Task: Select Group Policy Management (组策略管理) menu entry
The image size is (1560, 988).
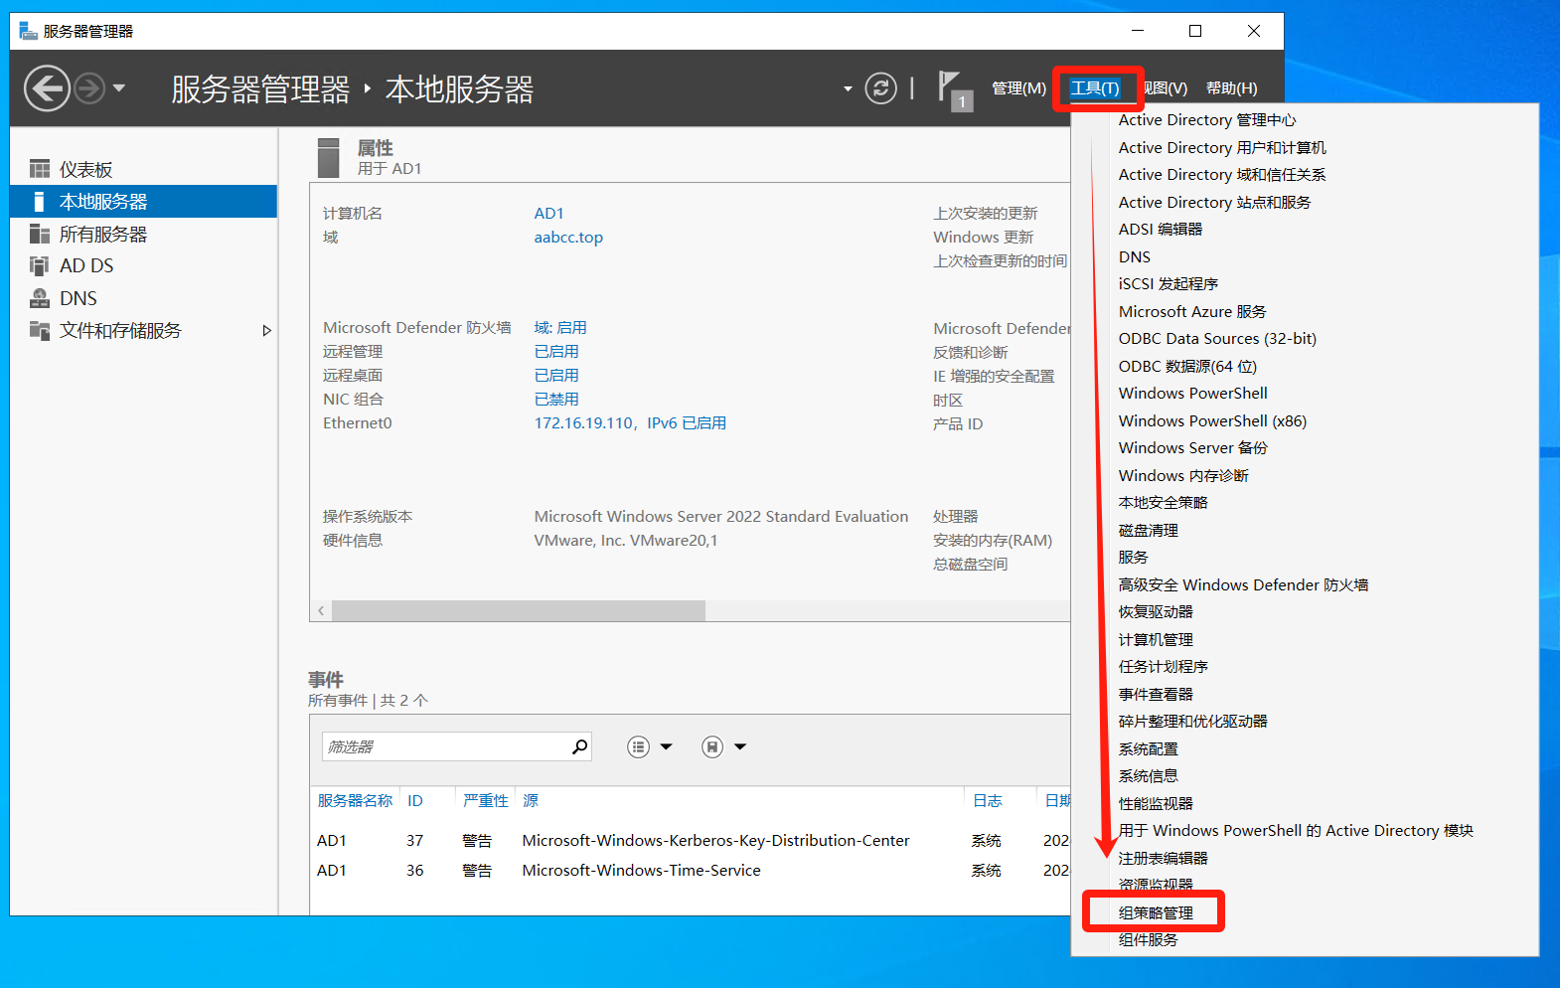Action: point(1156,912)
